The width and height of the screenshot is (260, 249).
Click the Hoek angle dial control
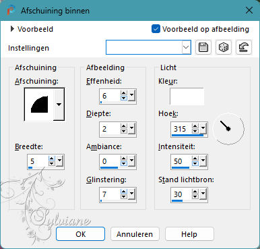(228, 129)
